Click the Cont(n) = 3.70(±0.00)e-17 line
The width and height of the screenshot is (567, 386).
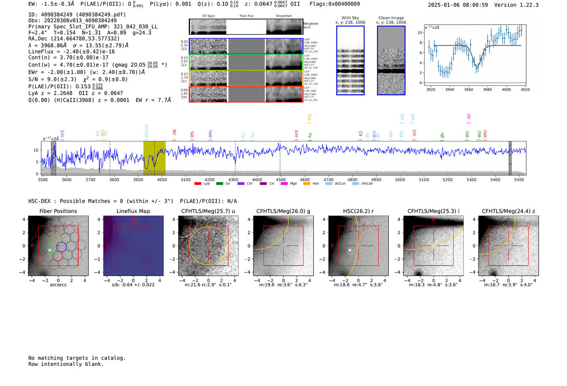click(68, 58)
